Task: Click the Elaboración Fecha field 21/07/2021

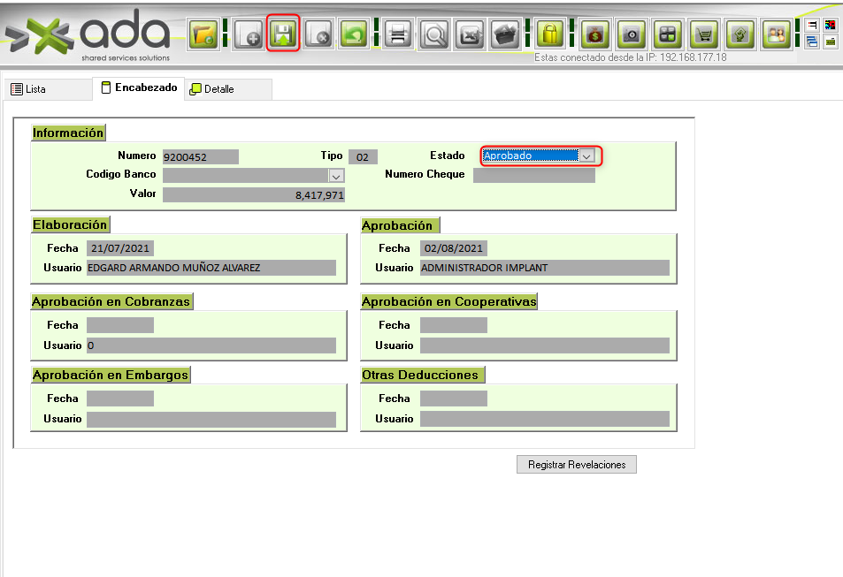Action: 120,248
